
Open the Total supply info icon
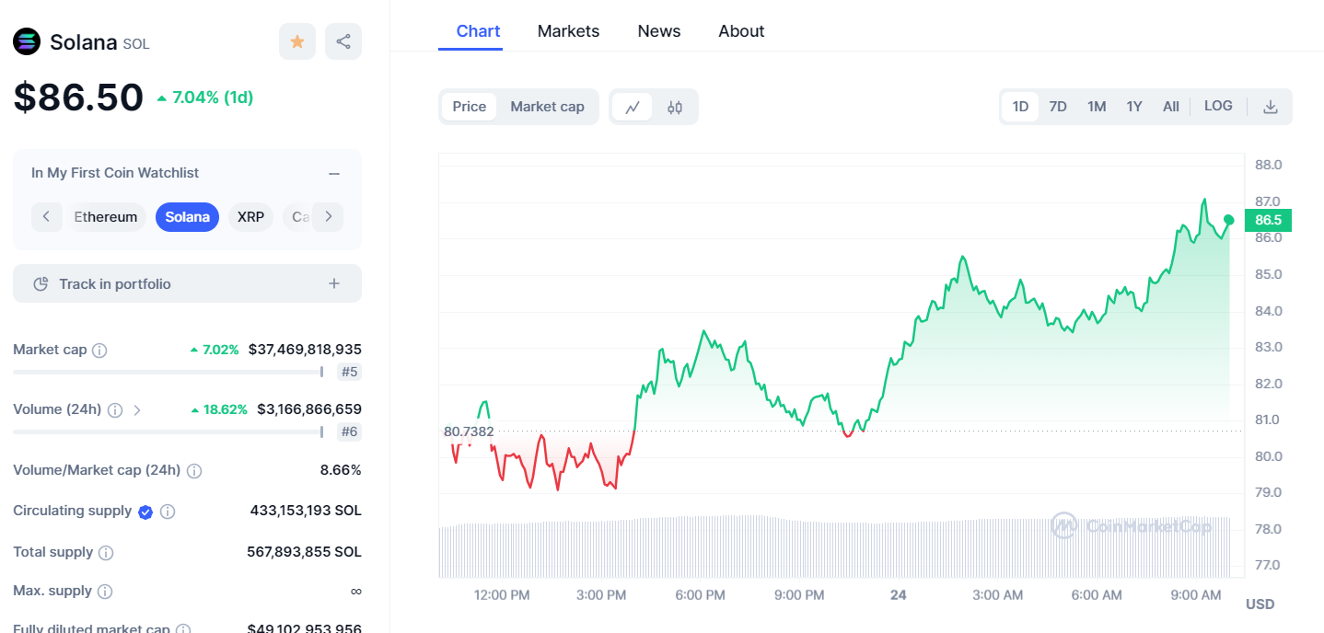106,553
